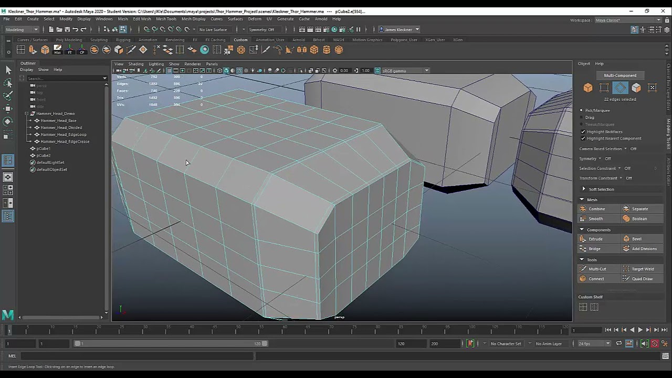Click the Save Scene disk icon

coord(67,29)
